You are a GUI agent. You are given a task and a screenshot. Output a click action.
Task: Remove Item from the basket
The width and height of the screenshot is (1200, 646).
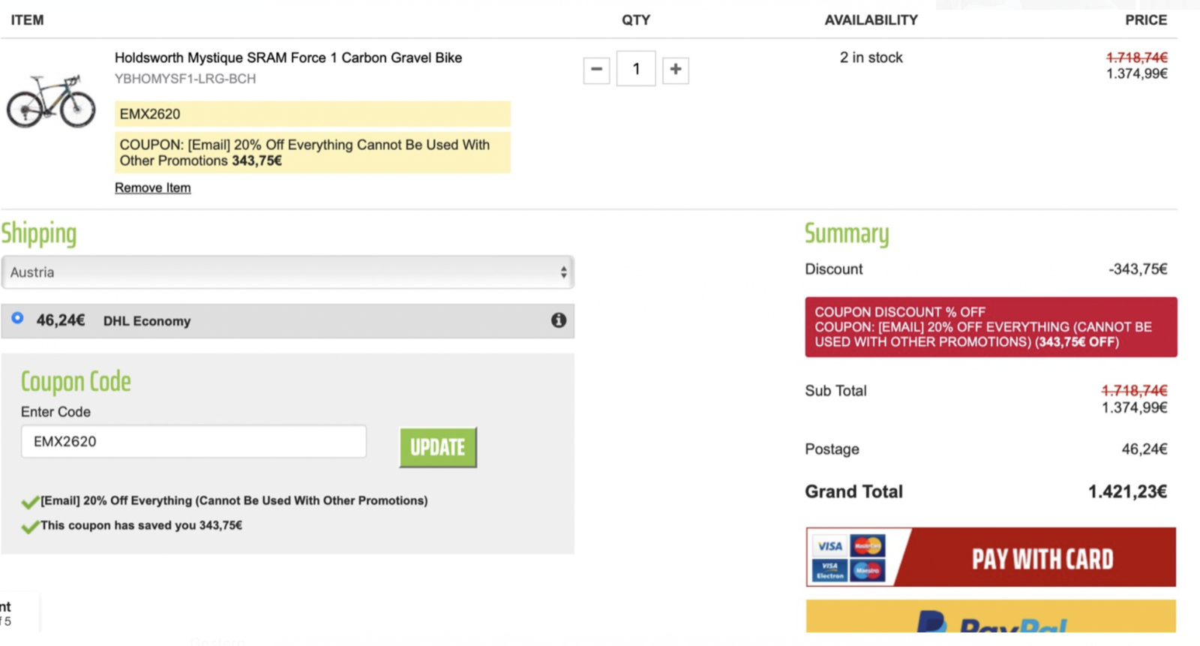(x=152, y=188)
